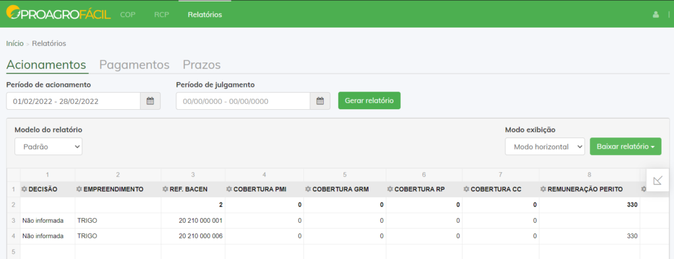Click gear icon beside REMUNERAÇÃO PERITO column
The height and width of the screenshot is (259, 674).
coord(543,189)
